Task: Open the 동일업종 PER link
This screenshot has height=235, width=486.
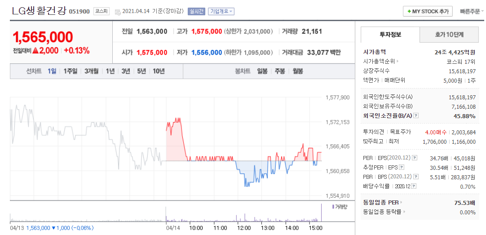Action: (x=380, y=203)
